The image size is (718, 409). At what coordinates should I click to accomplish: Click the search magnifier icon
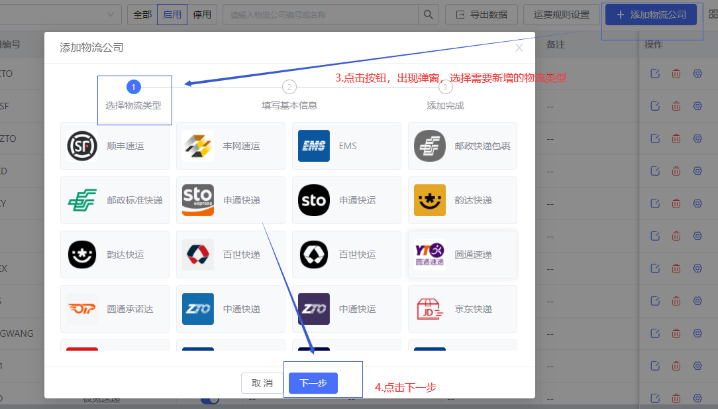(428, 15)
